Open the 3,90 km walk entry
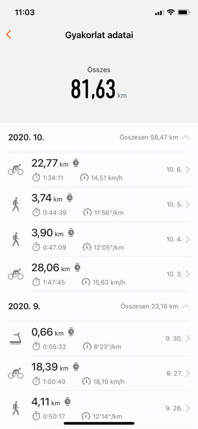This screenshot has height=429, width=198. click(x=99, y=239)
